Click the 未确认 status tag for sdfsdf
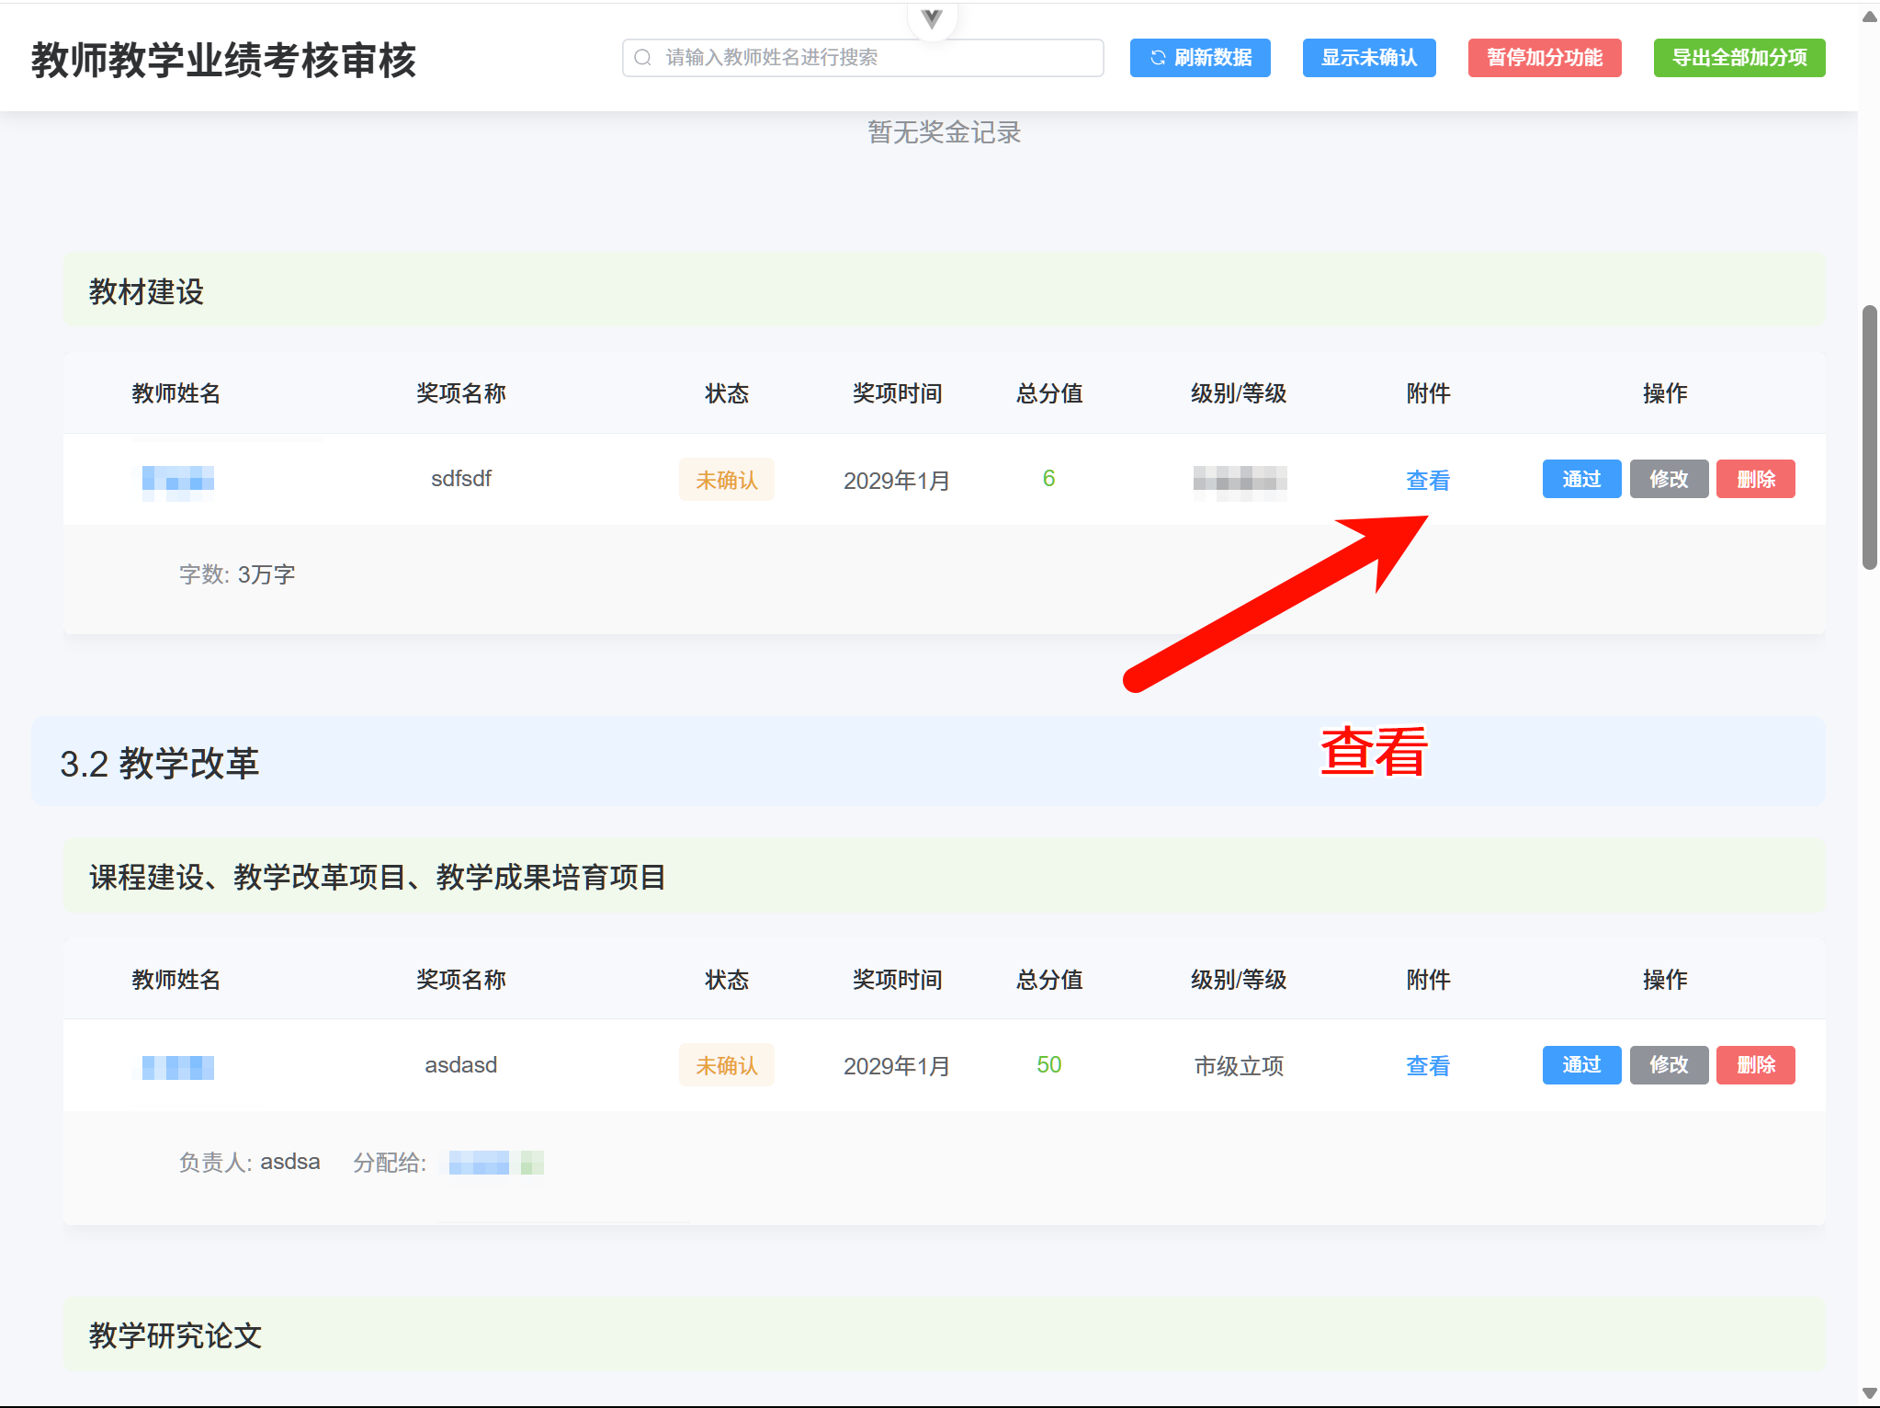Image resolution: width=1880 pixels, height=1408 pixels. 726,480
